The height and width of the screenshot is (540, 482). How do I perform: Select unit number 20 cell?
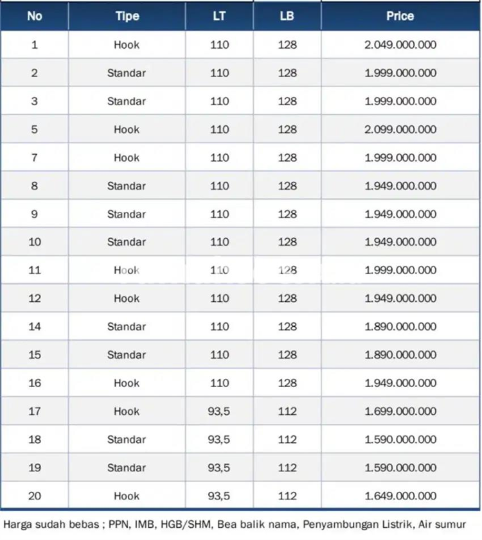[x=35, y=496]
